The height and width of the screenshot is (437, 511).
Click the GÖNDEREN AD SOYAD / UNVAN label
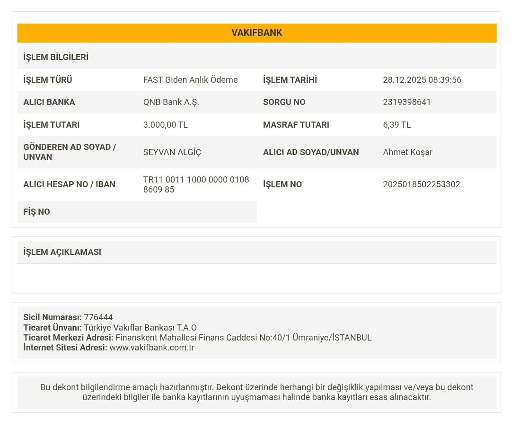[70, 152]
